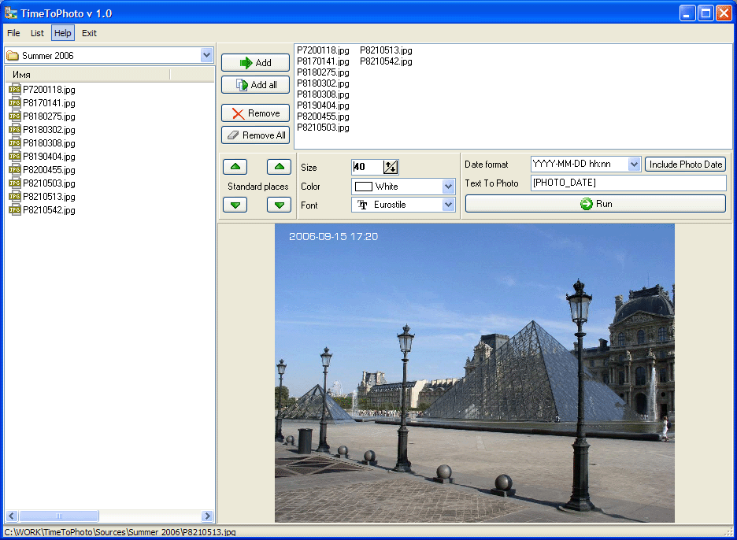Click the top-left green up arrow

(x=235, y=167)
